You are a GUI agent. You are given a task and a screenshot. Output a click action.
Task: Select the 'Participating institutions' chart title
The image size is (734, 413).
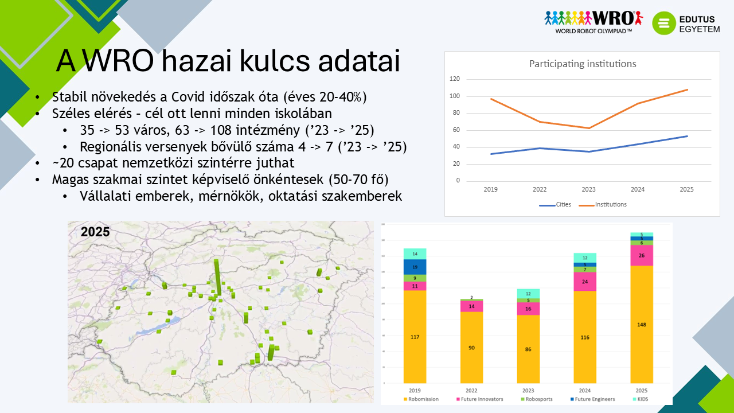[x=582, y=64]
